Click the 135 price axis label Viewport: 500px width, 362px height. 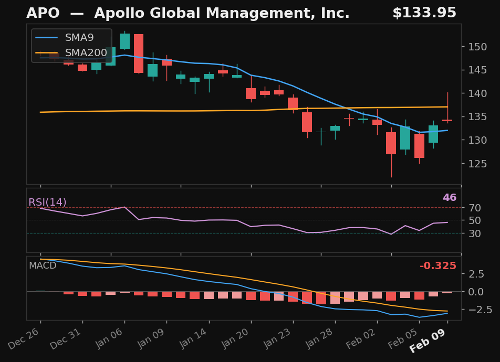[x=477, y=116]
